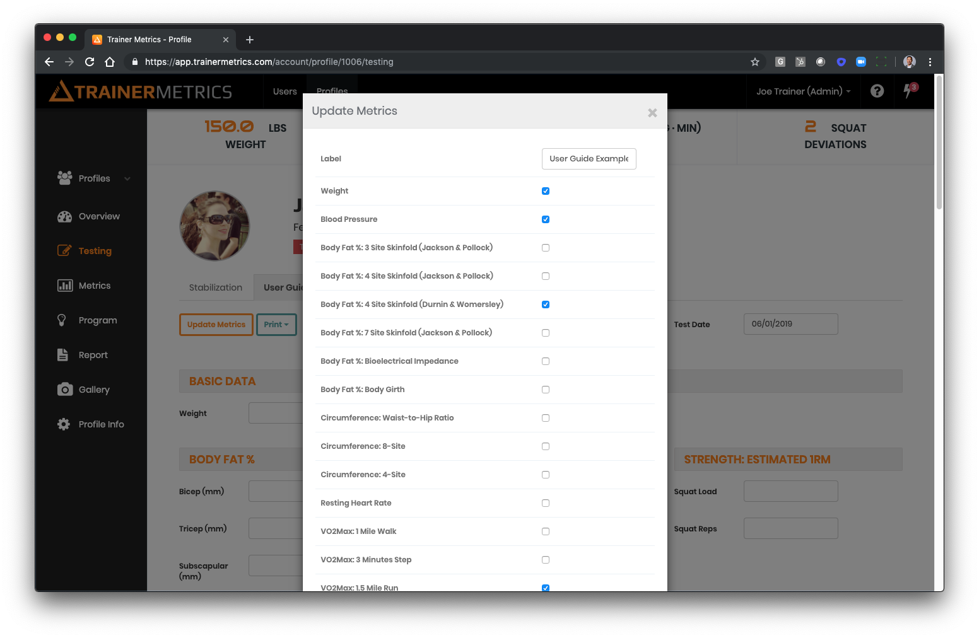Click the Test Date field
This screenshot has height=638, width=979.
[791, 324]
